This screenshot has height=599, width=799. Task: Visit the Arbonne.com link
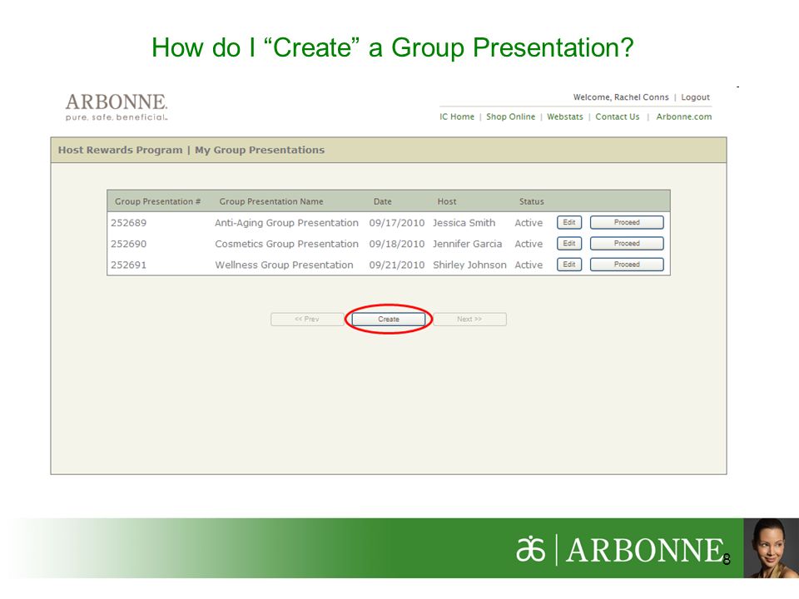pyautogui.click(x=684, y=116)
